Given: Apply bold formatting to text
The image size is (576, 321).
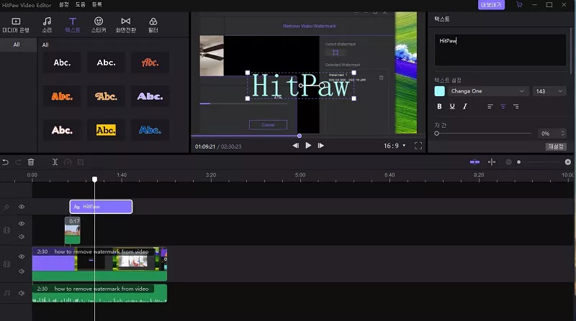Looking at the screenshot, I should click(440, 106).
